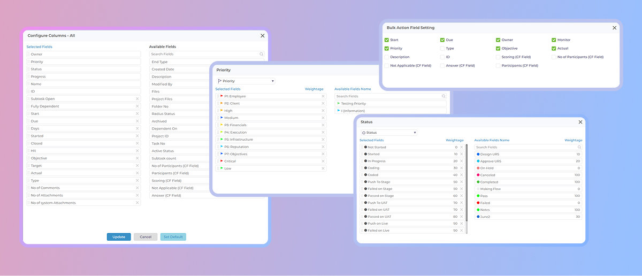
Task: Click the scrollbar in Status selected fields
Action: point(467,182)
